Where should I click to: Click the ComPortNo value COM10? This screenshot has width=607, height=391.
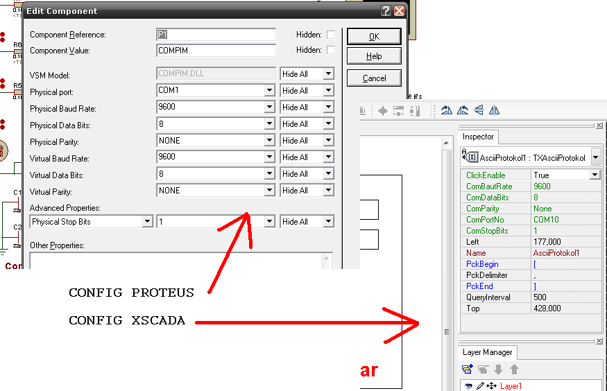pos(546,220)
